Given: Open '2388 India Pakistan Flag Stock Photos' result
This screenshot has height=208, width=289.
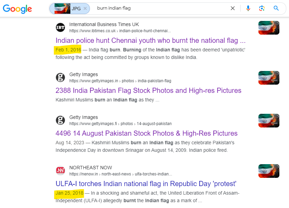Looking at the screenshot, I should pos(148,90).
